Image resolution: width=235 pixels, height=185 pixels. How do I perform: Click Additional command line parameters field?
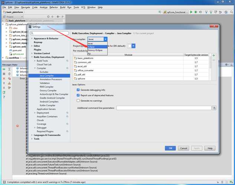pyautogui.click(x=164, y=108)
